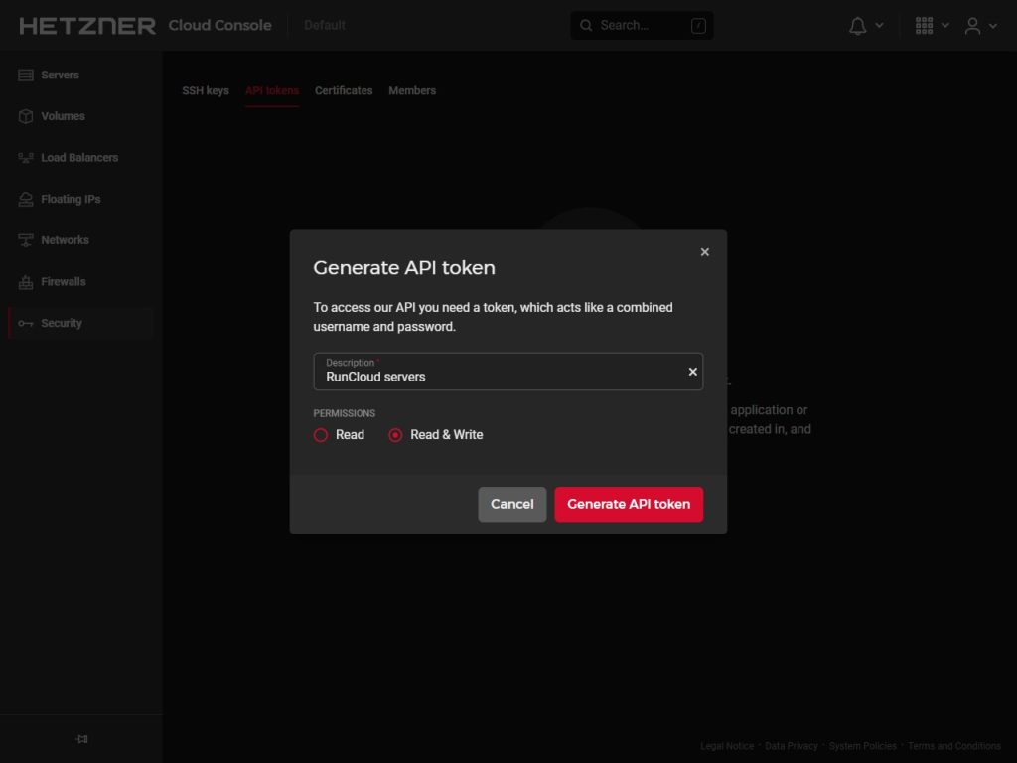Select the Read permission radio button
Viewport: 1017px width, 763px height.
click(321, 435)
